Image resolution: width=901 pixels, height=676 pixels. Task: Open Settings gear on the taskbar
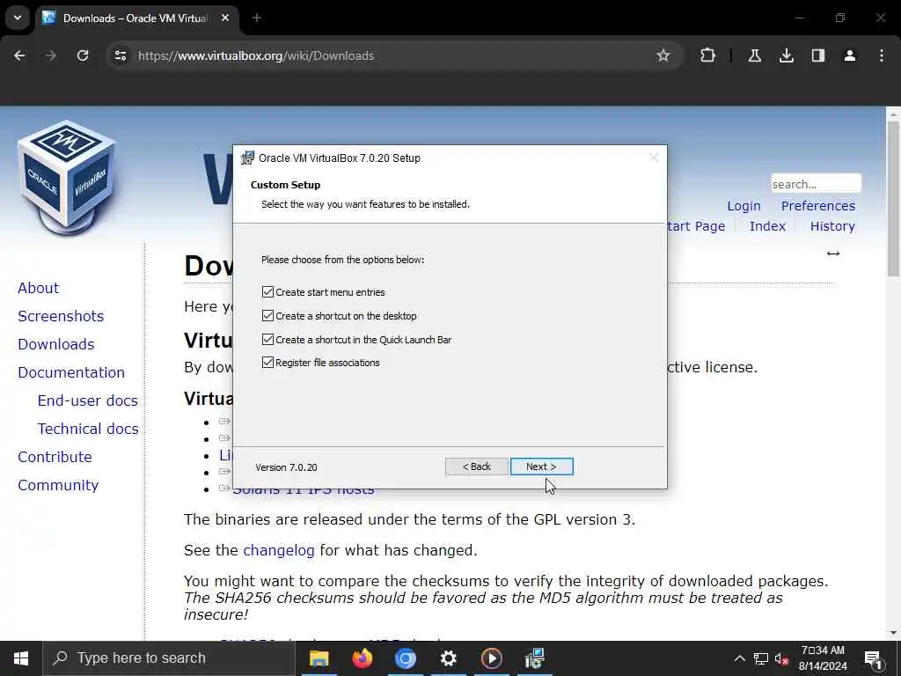coord(448,658)
